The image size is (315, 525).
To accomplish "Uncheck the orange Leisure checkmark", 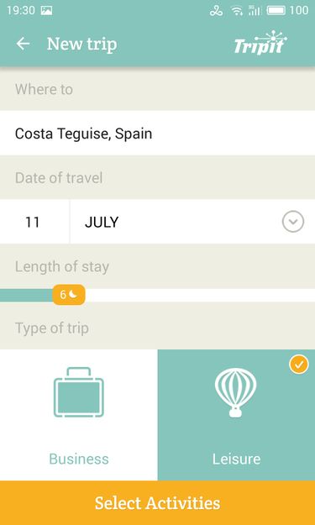I will pos(299,365).
